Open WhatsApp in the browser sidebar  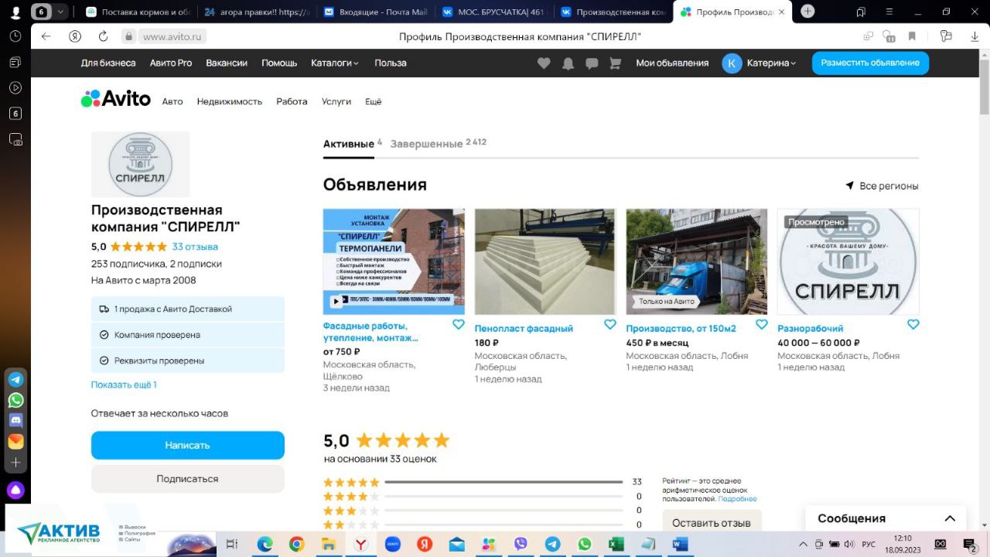coord(15,400)
